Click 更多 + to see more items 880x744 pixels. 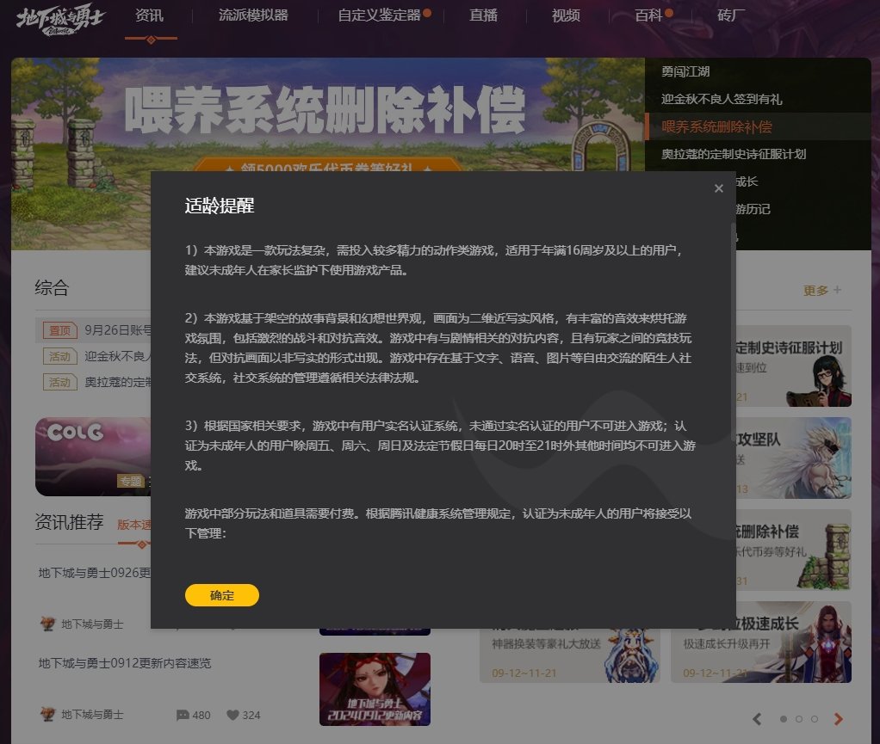coord(821,291)
